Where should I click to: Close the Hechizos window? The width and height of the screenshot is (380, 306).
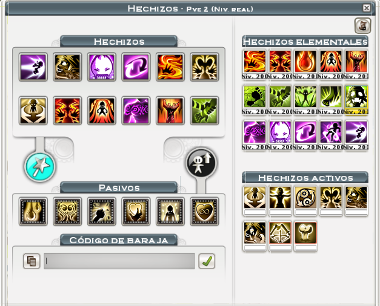click(367, 8)
